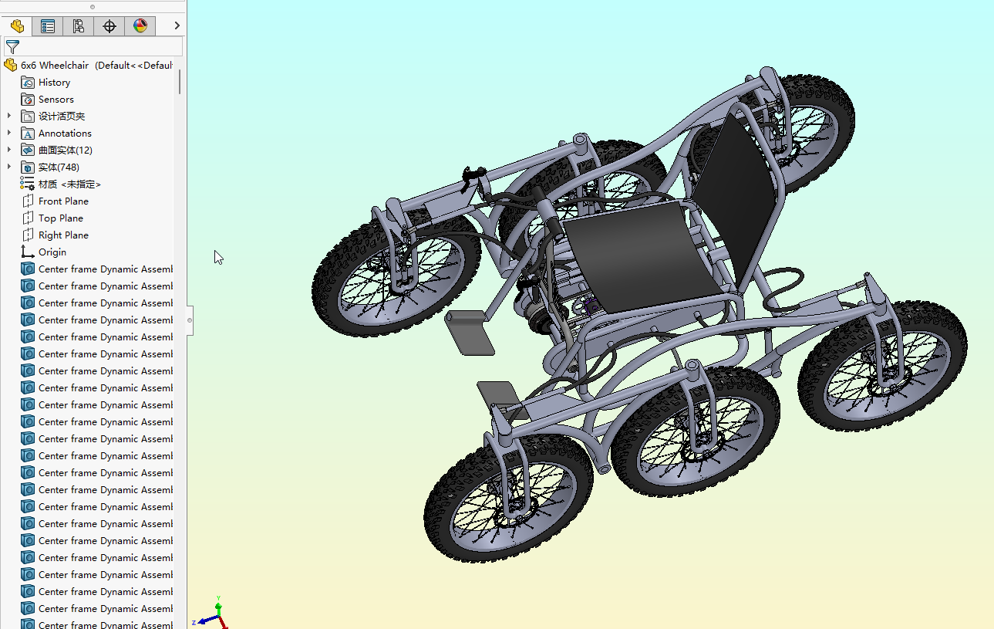Viewport: 994px width, 629px height.
Task: Click the feature tree filter field
Action: 93,47
